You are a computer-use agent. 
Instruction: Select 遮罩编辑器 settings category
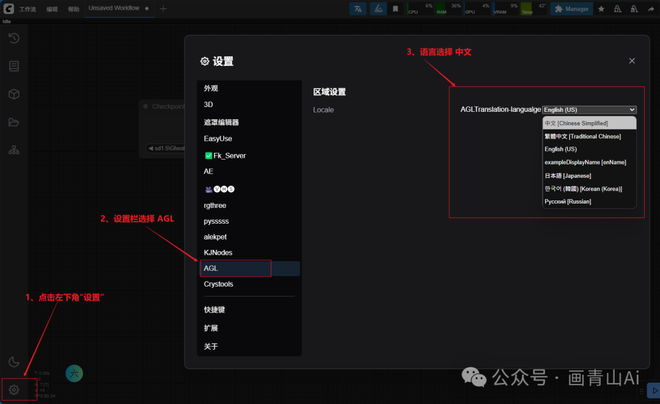point(249,122)
